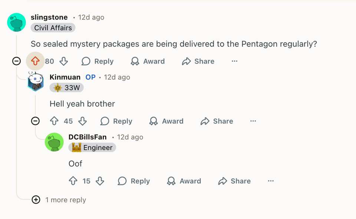
Task: Collapse Kinmuan's reply thread
Action: click(x=35, y=121)
